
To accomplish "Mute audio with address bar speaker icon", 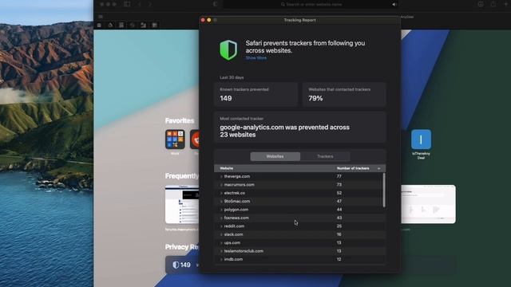I will pos(394,5).
